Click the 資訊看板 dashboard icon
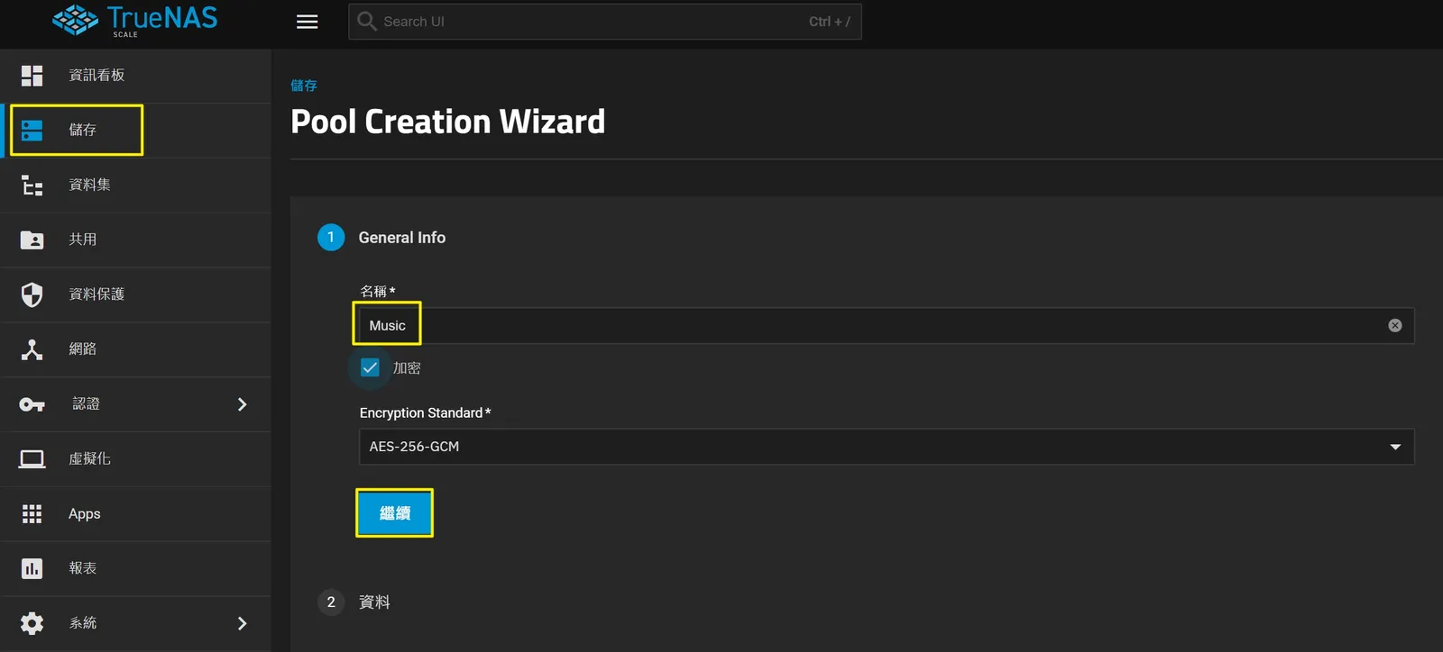Screen dimensions: 1443x652 tap(32, 76)
